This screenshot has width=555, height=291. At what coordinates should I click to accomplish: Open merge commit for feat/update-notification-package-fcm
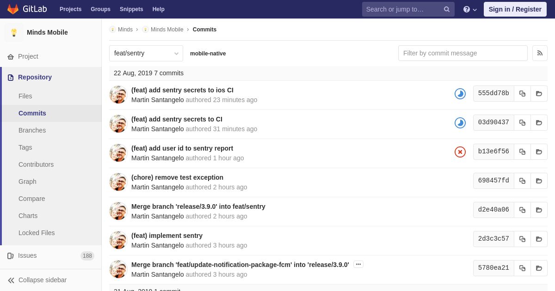pos(240,265)
